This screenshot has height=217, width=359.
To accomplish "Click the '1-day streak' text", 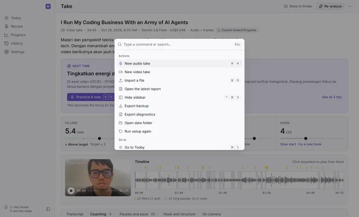I will (19, 207).
